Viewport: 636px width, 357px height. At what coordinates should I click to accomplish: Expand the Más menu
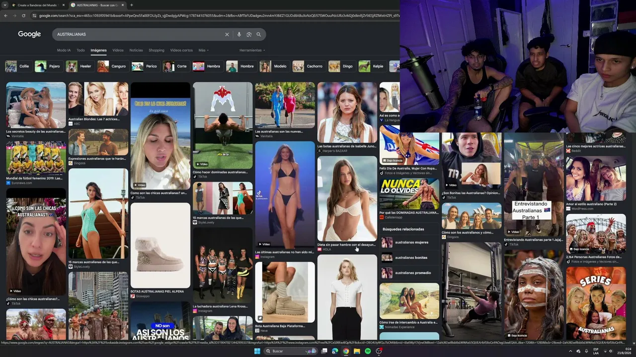(203, 50)
